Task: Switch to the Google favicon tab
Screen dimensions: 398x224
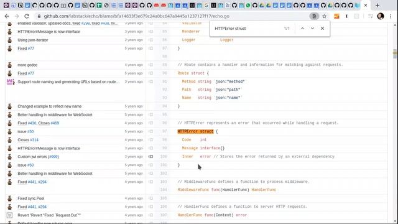Action: (206, 5)
